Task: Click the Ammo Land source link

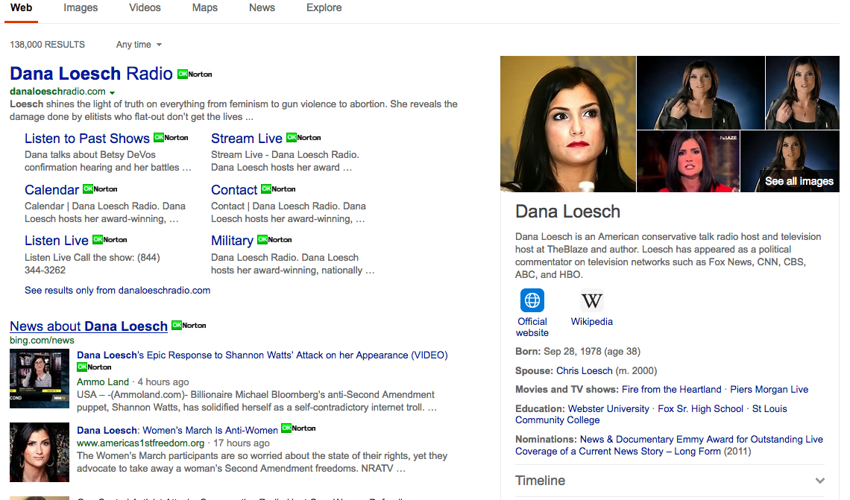Action: click(102, 382)
